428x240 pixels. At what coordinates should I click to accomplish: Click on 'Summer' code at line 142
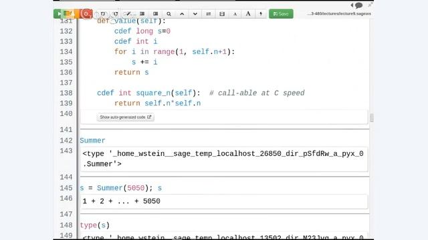(x=92, y=141)
